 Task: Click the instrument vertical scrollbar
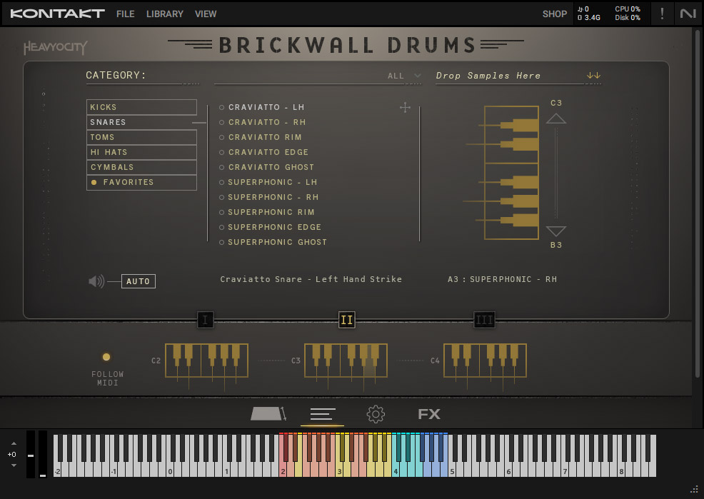(x=698, y=204)
